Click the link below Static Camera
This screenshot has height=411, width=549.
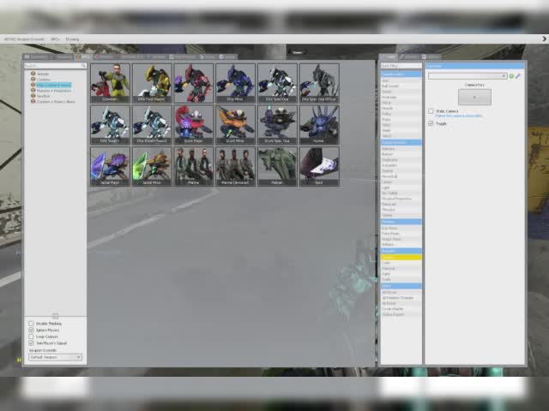(459, 116)
